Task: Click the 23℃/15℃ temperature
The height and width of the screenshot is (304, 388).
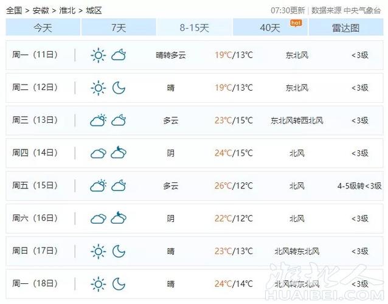Action: tap(234, 120)
